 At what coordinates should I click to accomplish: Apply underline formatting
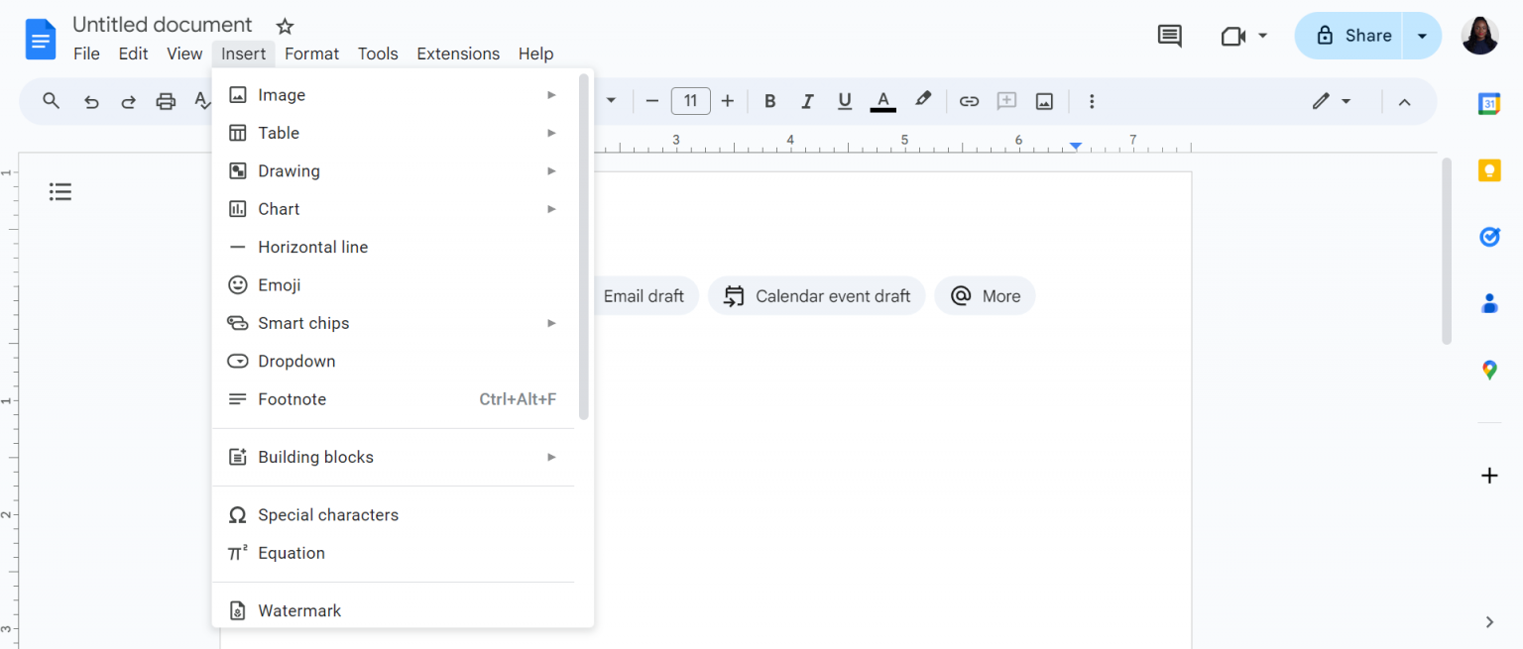click(844, 100)
